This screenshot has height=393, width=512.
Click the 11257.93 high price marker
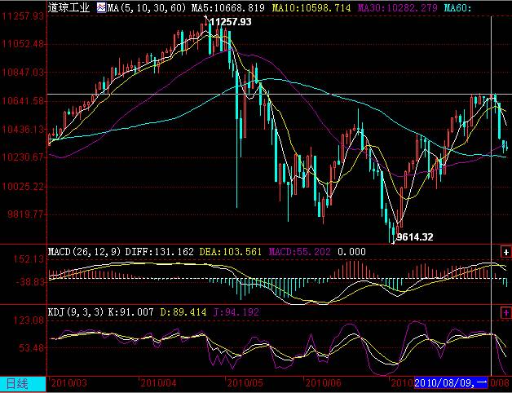(231, 22)
